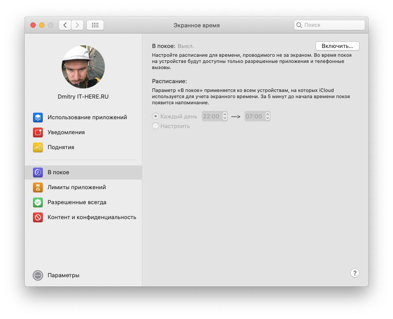Open Параметры via the ellipsis icon
The width and height of the screenshot is (393, 319).
[x=38, y=275]
